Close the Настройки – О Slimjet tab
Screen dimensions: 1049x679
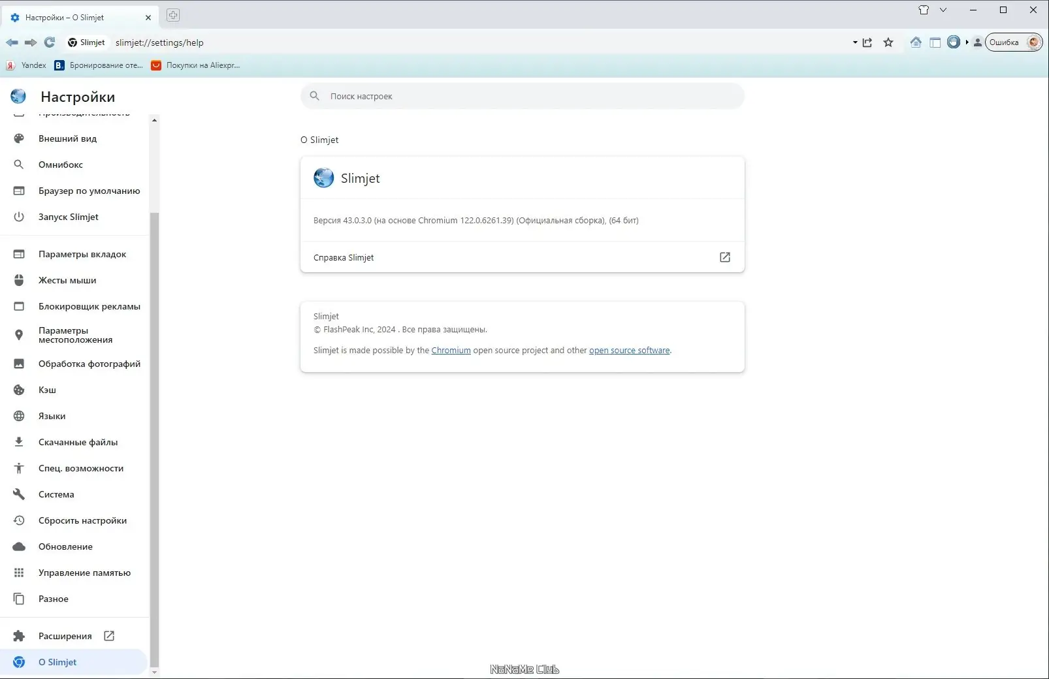[148, 18]
